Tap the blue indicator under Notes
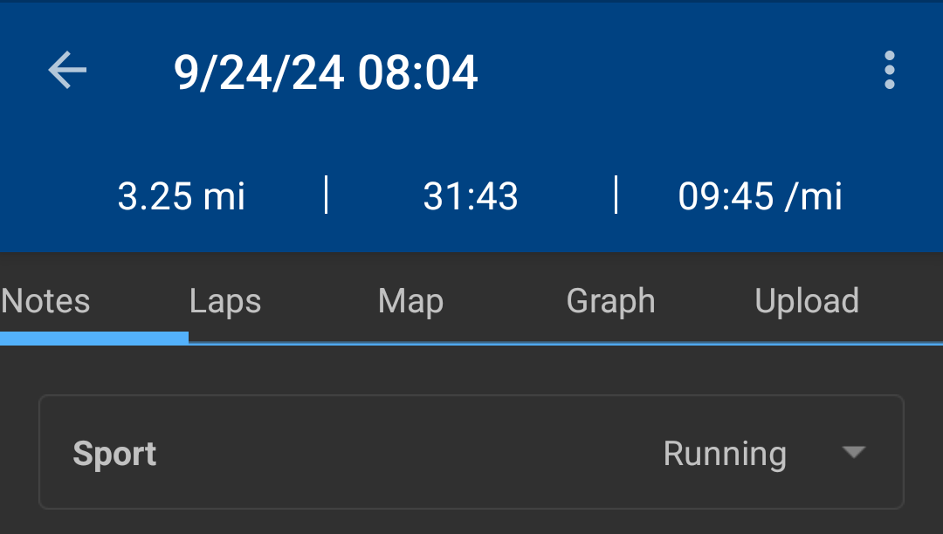Viewport: 943px width, 534px height. coord(94,338)
